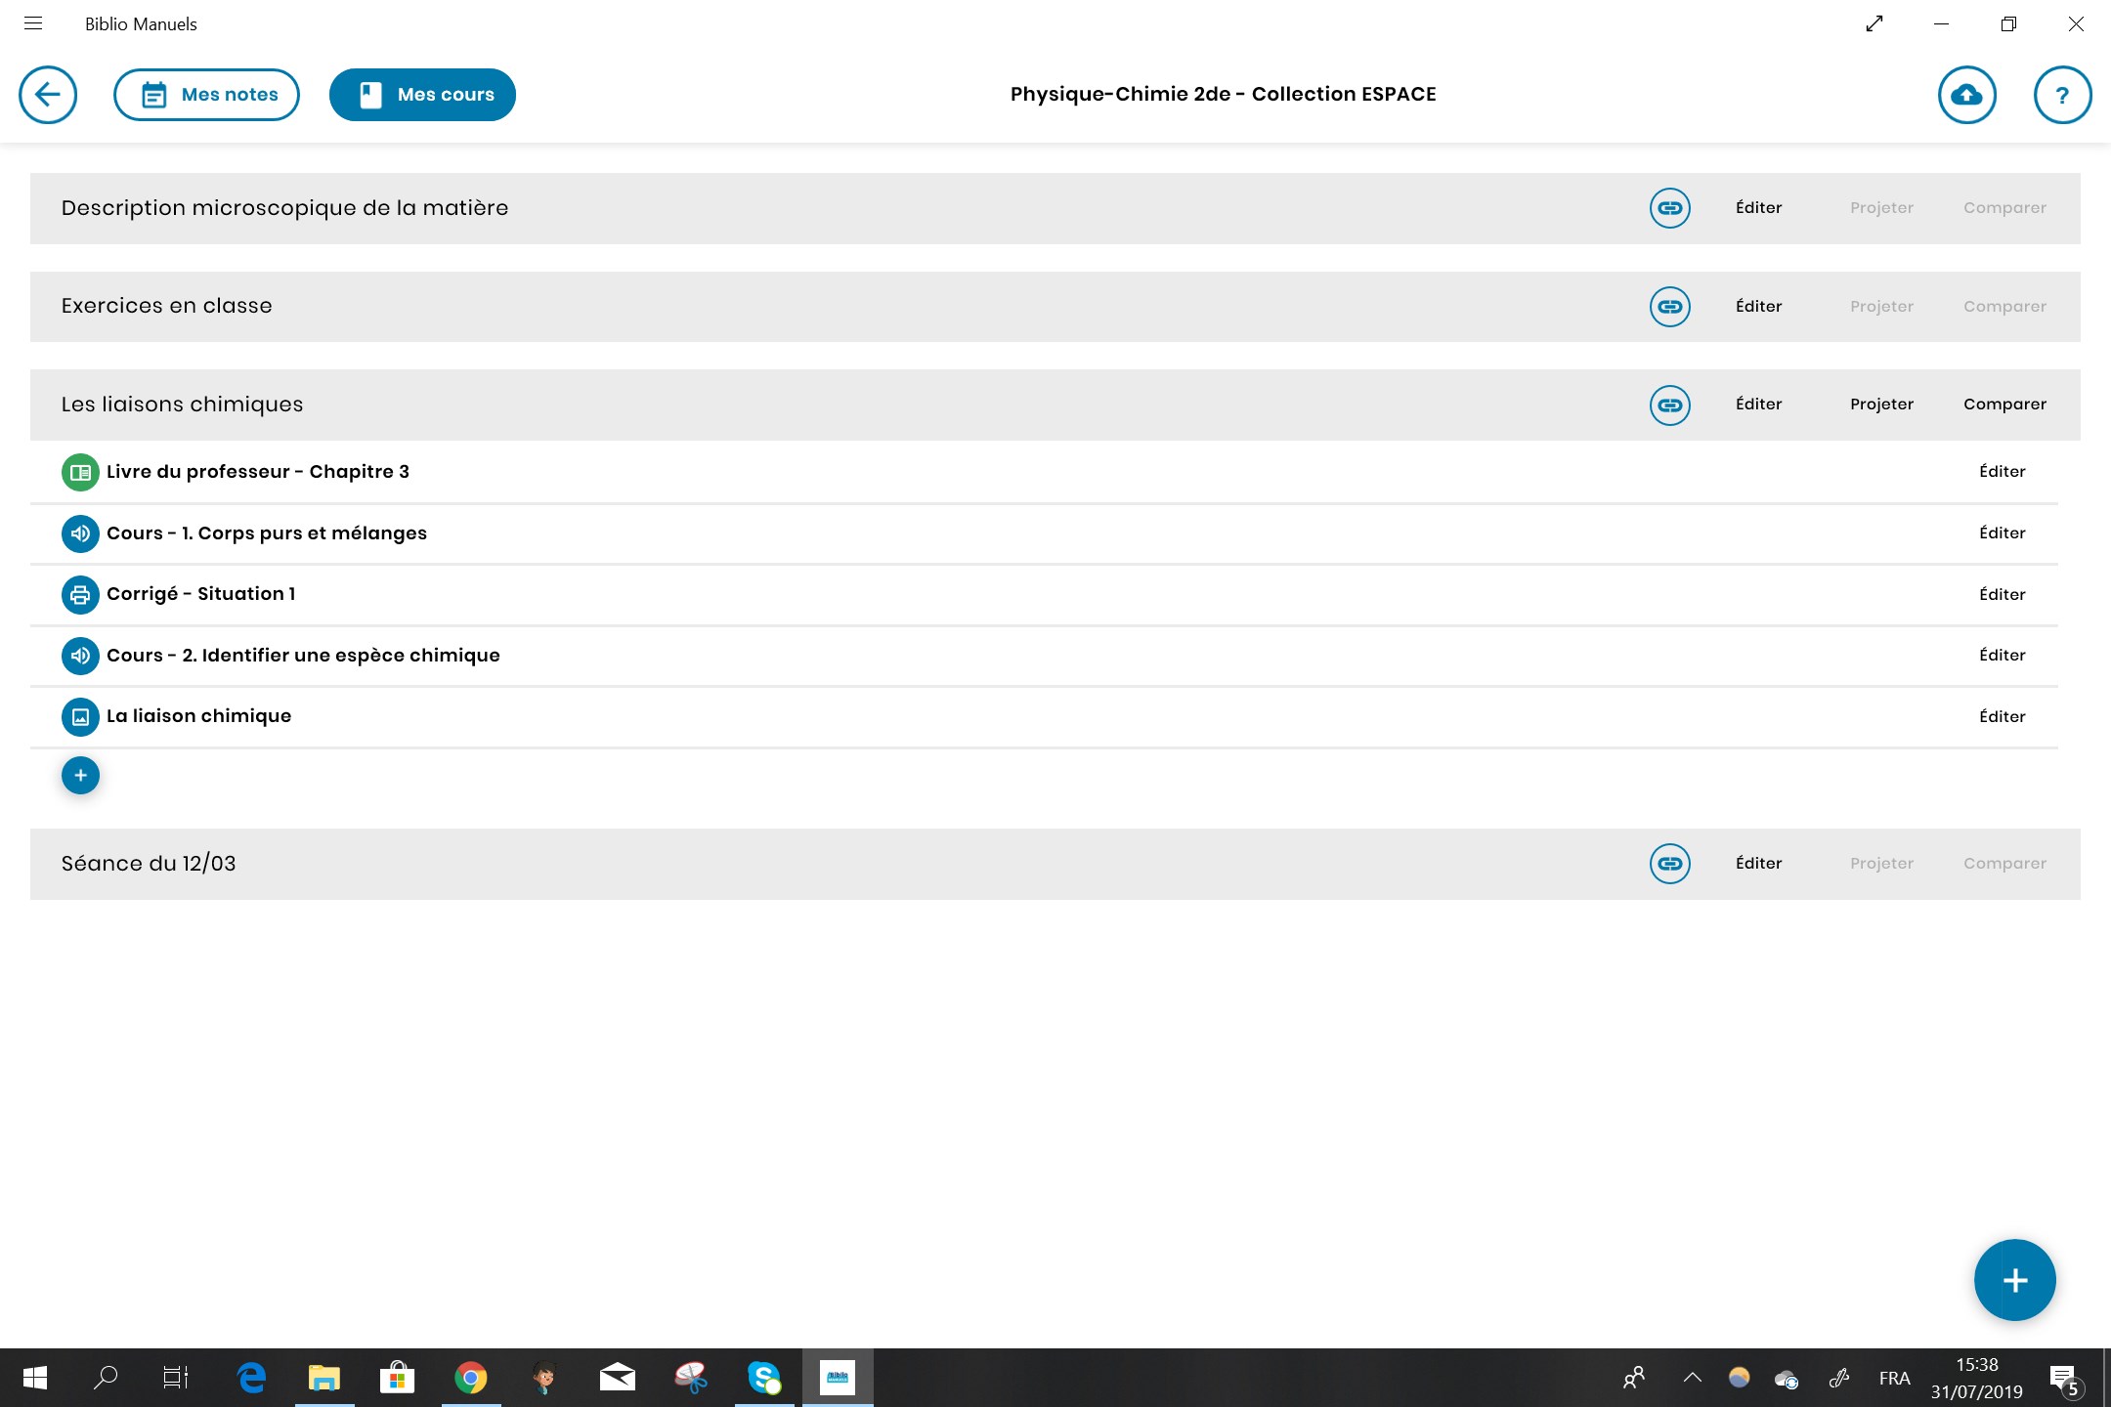Image resolution: width=2111 pixels, height=1407 pixels.
Task: Click the small plus under La liaison chimique
Action: [x=80, y=776]
